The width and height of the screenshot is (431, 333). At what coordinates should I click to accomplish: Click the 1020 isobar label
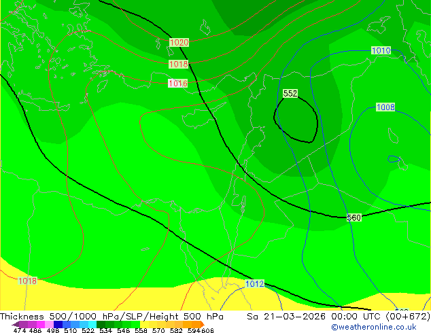(x=179, y=43)
